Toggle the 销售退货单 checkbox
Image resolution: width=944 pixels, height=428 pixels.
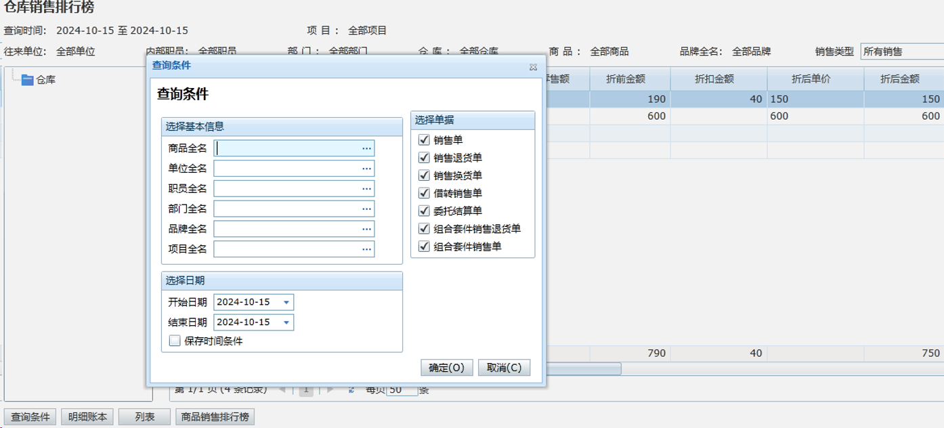point(424,158)
